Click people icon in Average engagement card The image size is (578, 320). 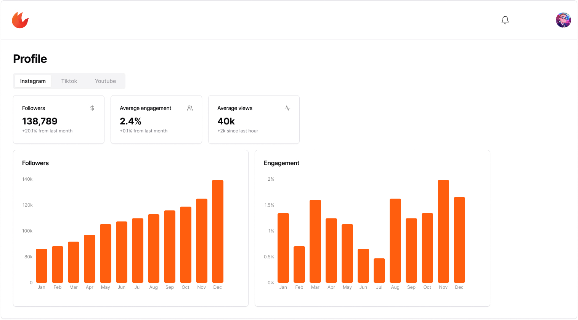click(x=190, y=108)
